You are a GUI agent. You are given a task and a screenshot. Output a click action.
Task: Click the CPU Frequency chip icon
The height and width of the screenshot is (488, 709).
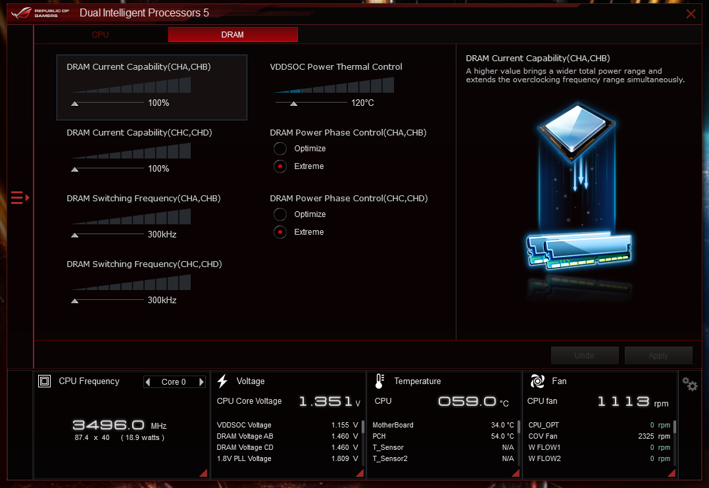coord(44,381)
